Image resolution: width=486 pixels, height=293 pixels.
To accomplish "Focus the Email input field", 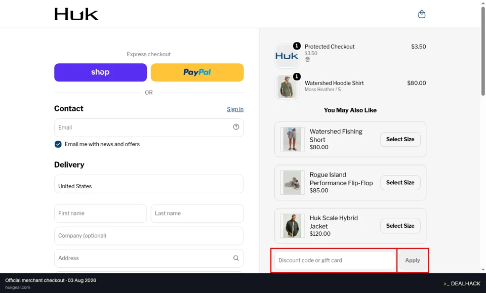I will pos(149,128).
